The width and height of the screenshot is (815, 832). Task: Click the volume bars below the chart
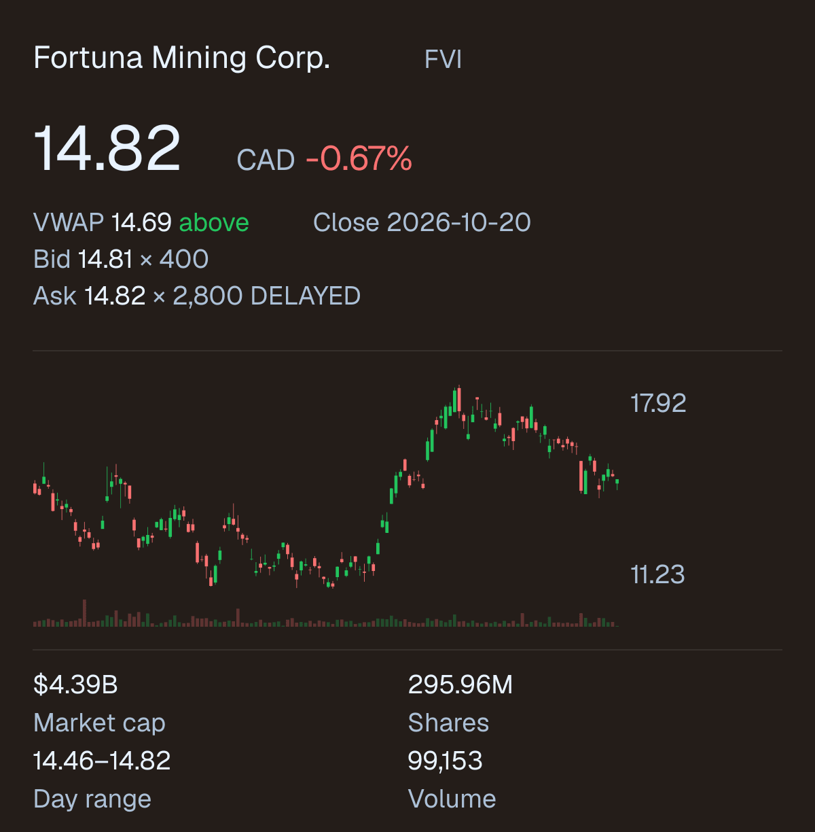coord(326,614)
